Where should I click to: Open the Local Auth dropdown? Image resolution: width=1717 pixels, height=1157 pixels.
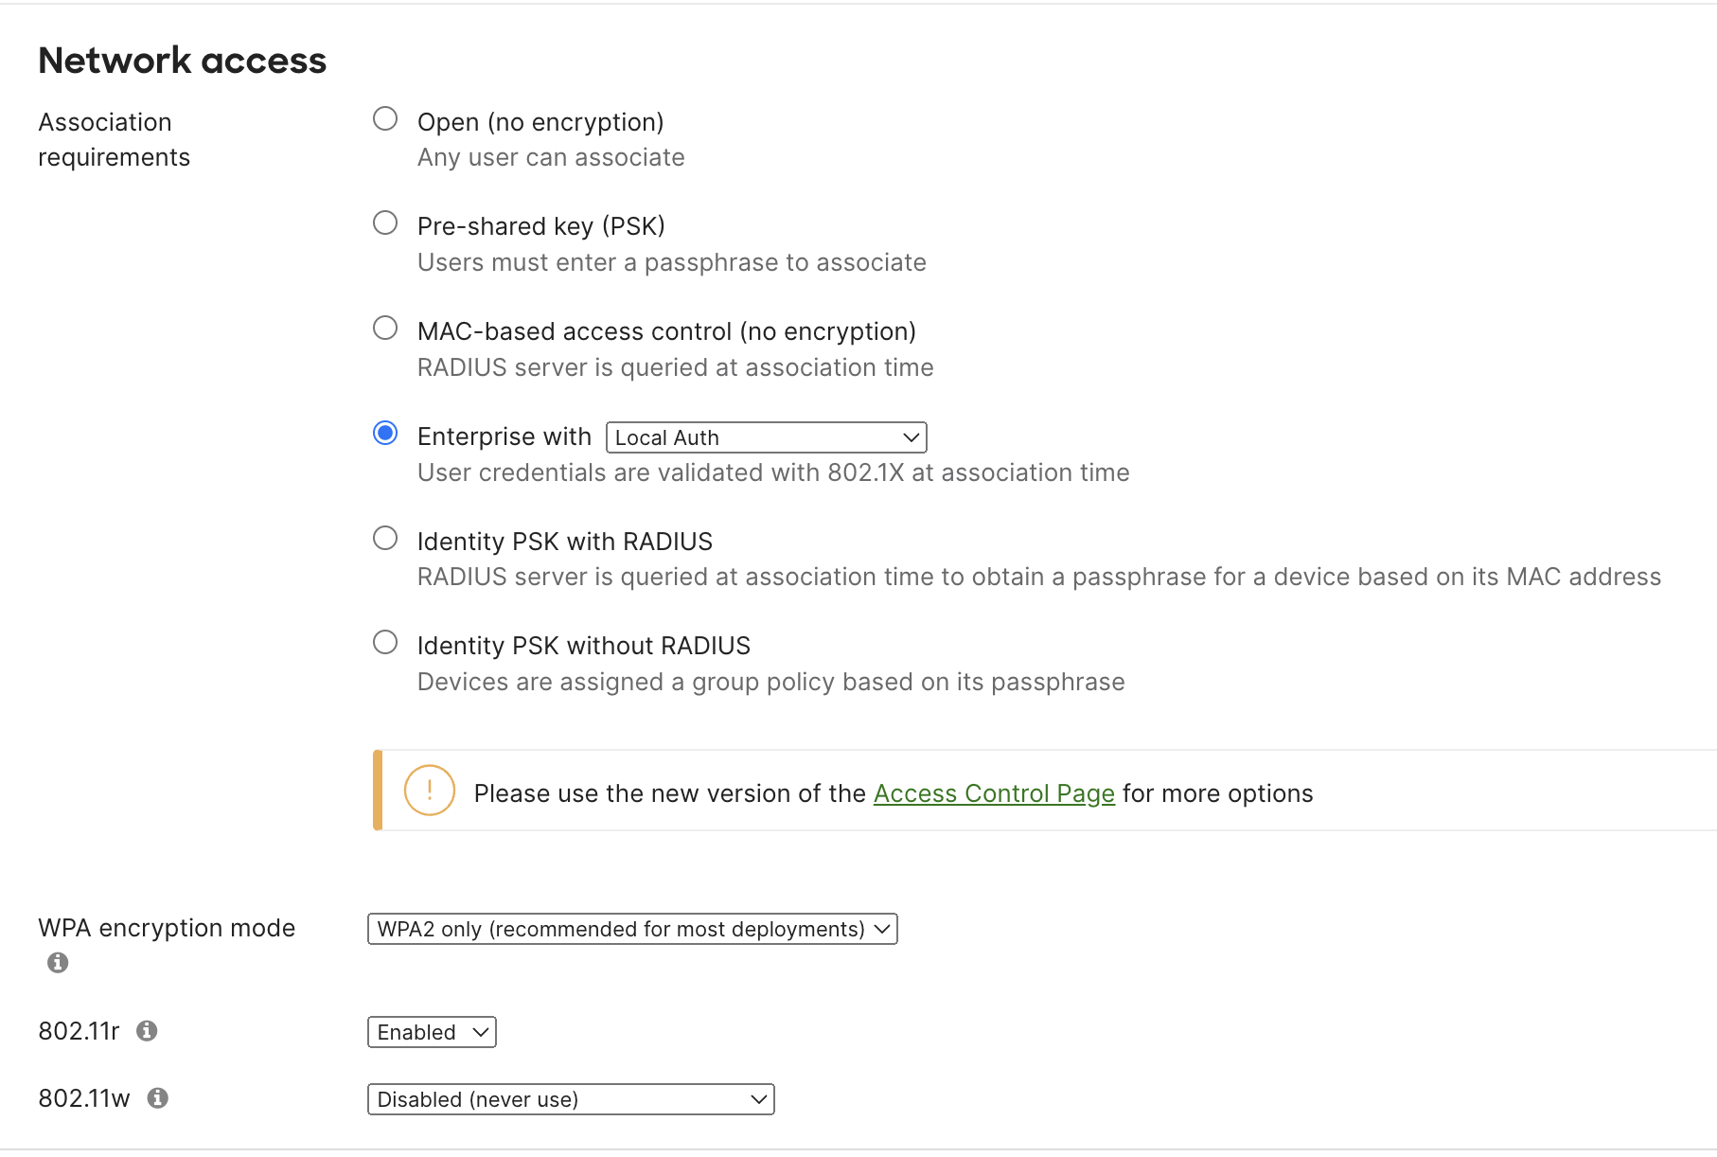coord(765,436)
